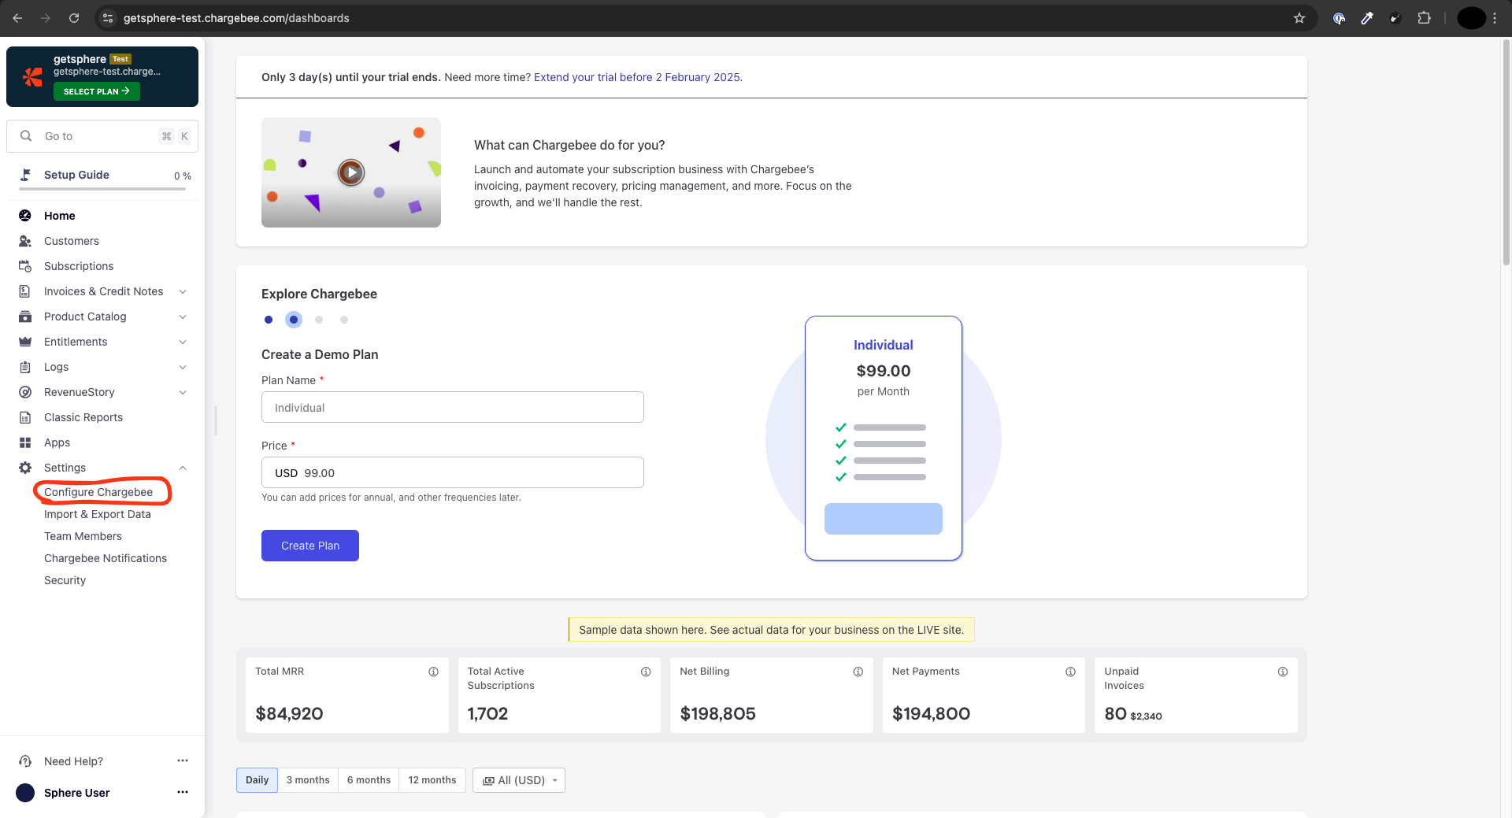Screen dimensions: 1512x818
Task: Expand Invoices & Credit Notes menu
Action: pyautogui.click(x=183, y=291)
